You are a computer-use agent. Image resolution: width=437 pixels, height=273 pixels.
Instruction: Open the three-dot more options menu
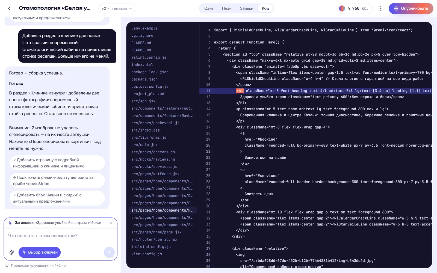pyautogui.click(x=381, y=8)
